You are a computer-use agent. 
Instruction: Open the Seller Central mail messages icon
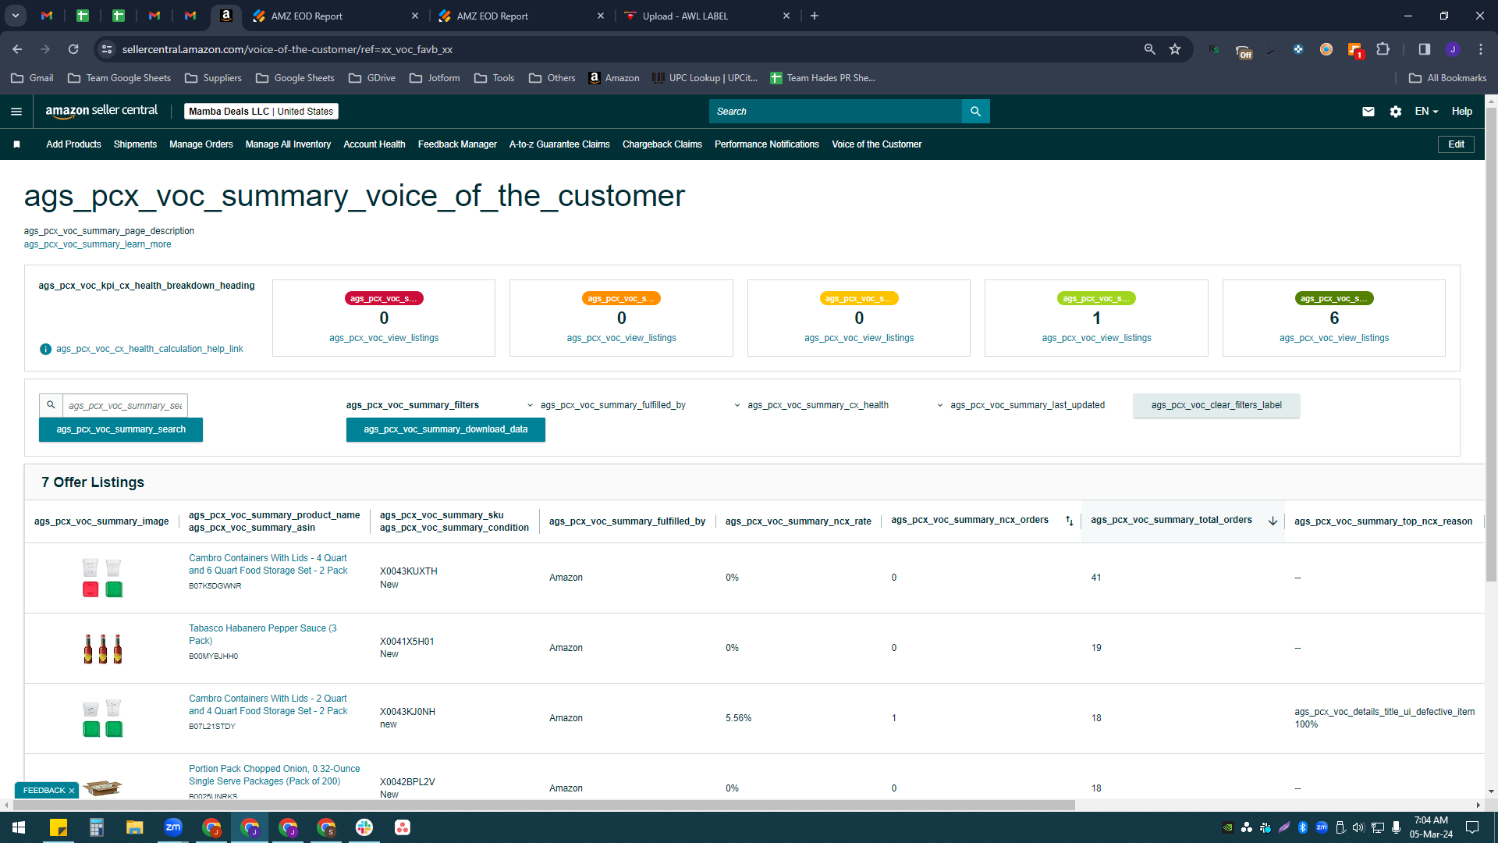click(x=1368, y=112)
